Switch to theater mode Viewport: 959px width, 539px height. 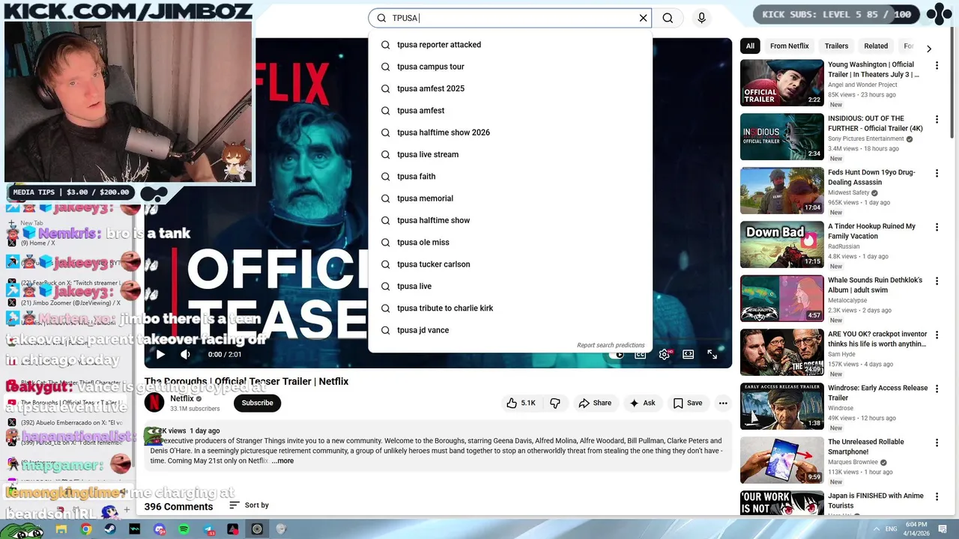689,354
